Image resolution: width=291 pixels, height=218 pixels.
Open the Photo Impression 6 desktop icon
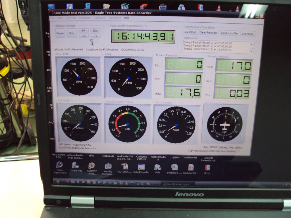pos(60,165)
